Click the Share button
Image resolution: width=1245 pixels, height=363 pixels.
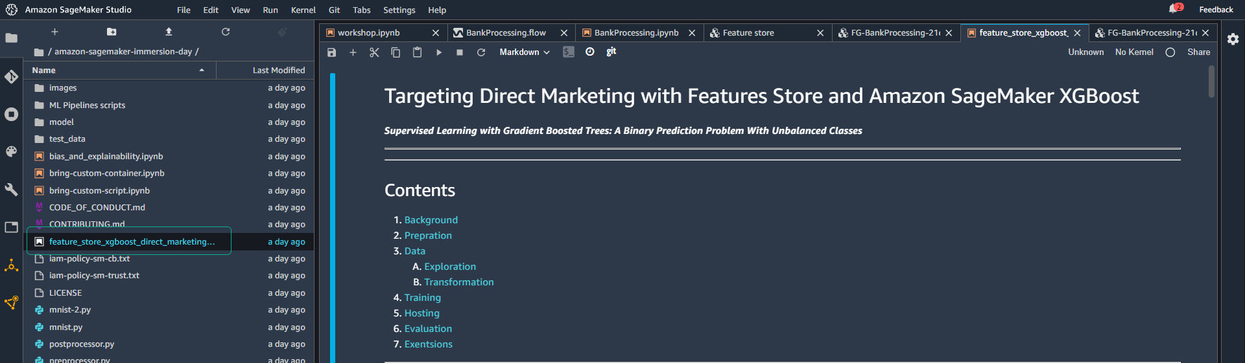(1198, 52)
